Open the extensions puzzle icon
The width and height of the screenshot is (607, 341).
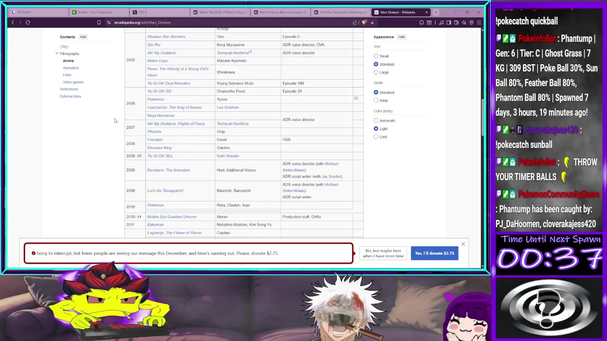pos(422,22)
